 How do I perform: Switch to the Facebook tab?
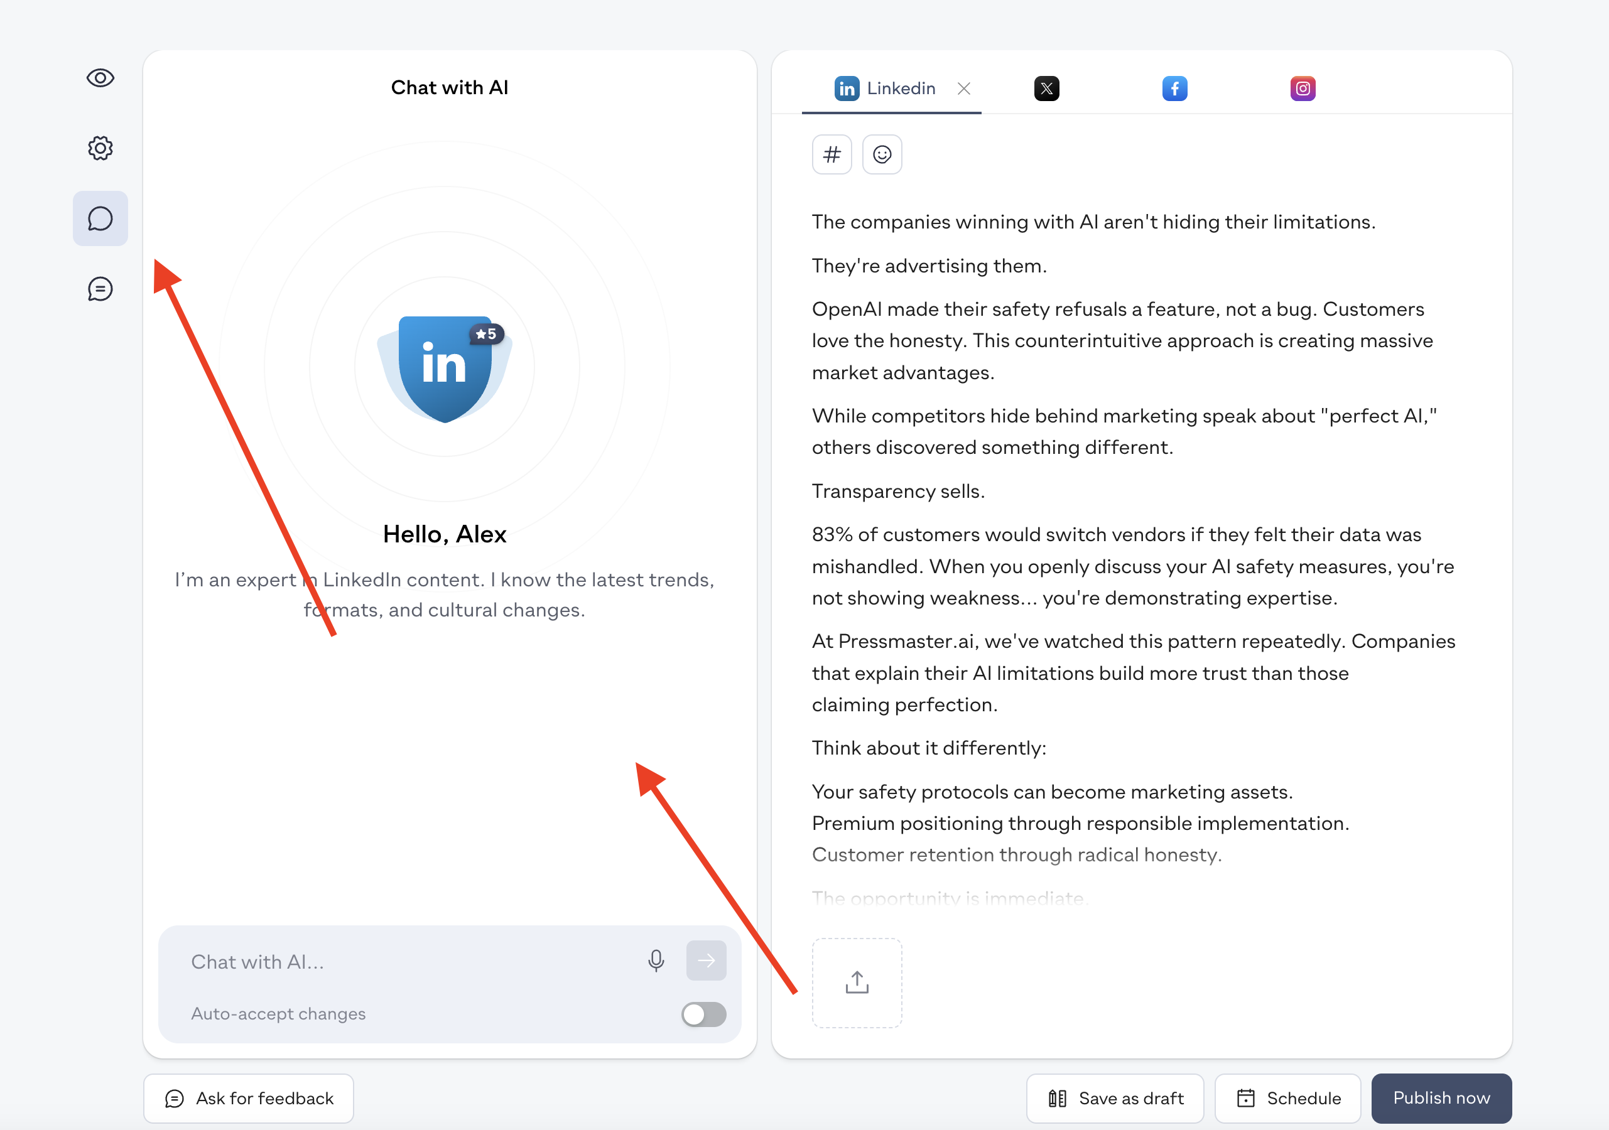(1174, 89)
